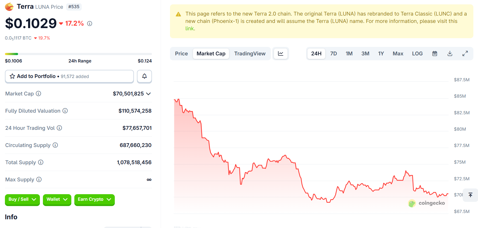
Task: Open the calendar date range picker
Action: [x=435, y=54]
